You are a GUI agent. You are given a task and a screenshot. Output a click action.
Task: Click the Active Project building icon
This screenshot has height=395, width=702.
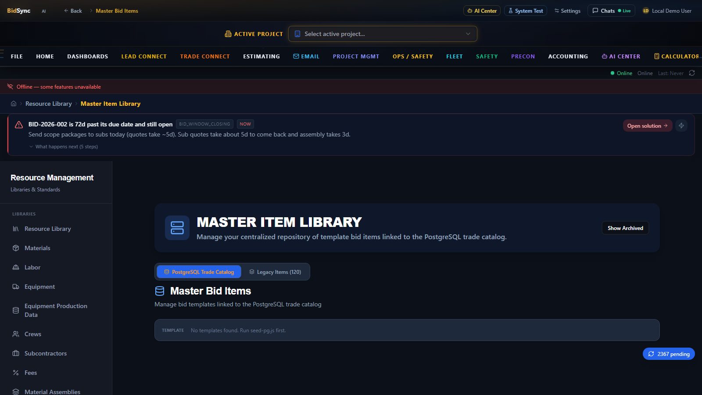coord(228,34)
